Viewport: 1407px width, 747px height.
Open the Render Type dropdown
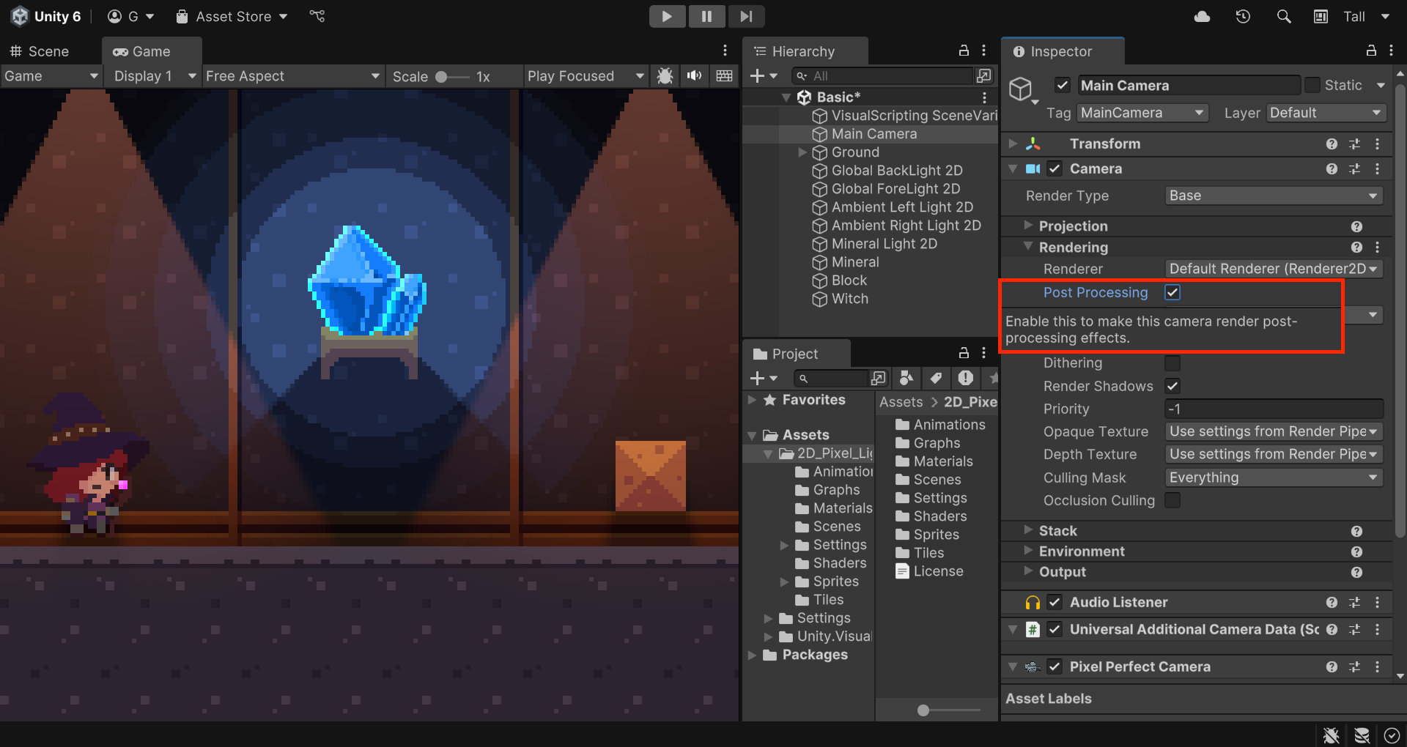pyautogui.click(x=1273, y=196)
